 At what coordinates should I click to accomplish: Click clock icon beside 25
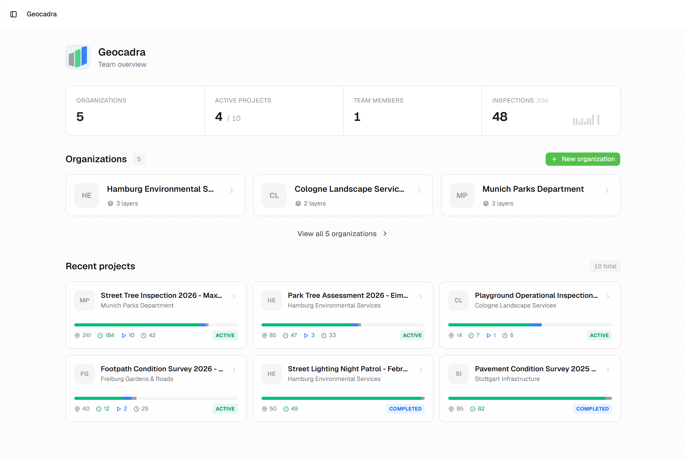coord(136,409)
